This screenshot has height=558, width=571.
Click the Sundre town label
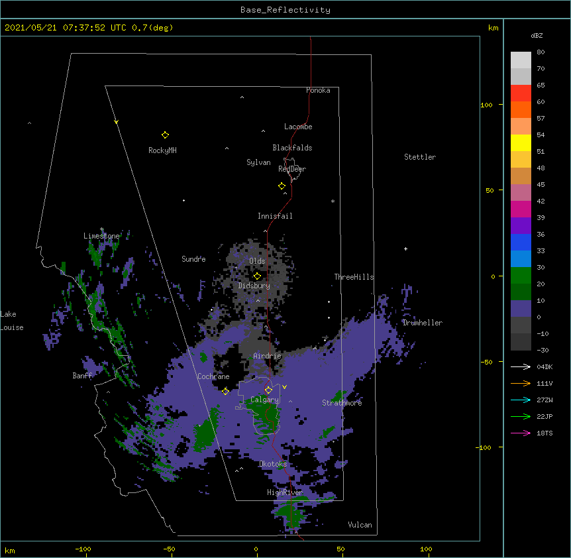tap(193, 259)
